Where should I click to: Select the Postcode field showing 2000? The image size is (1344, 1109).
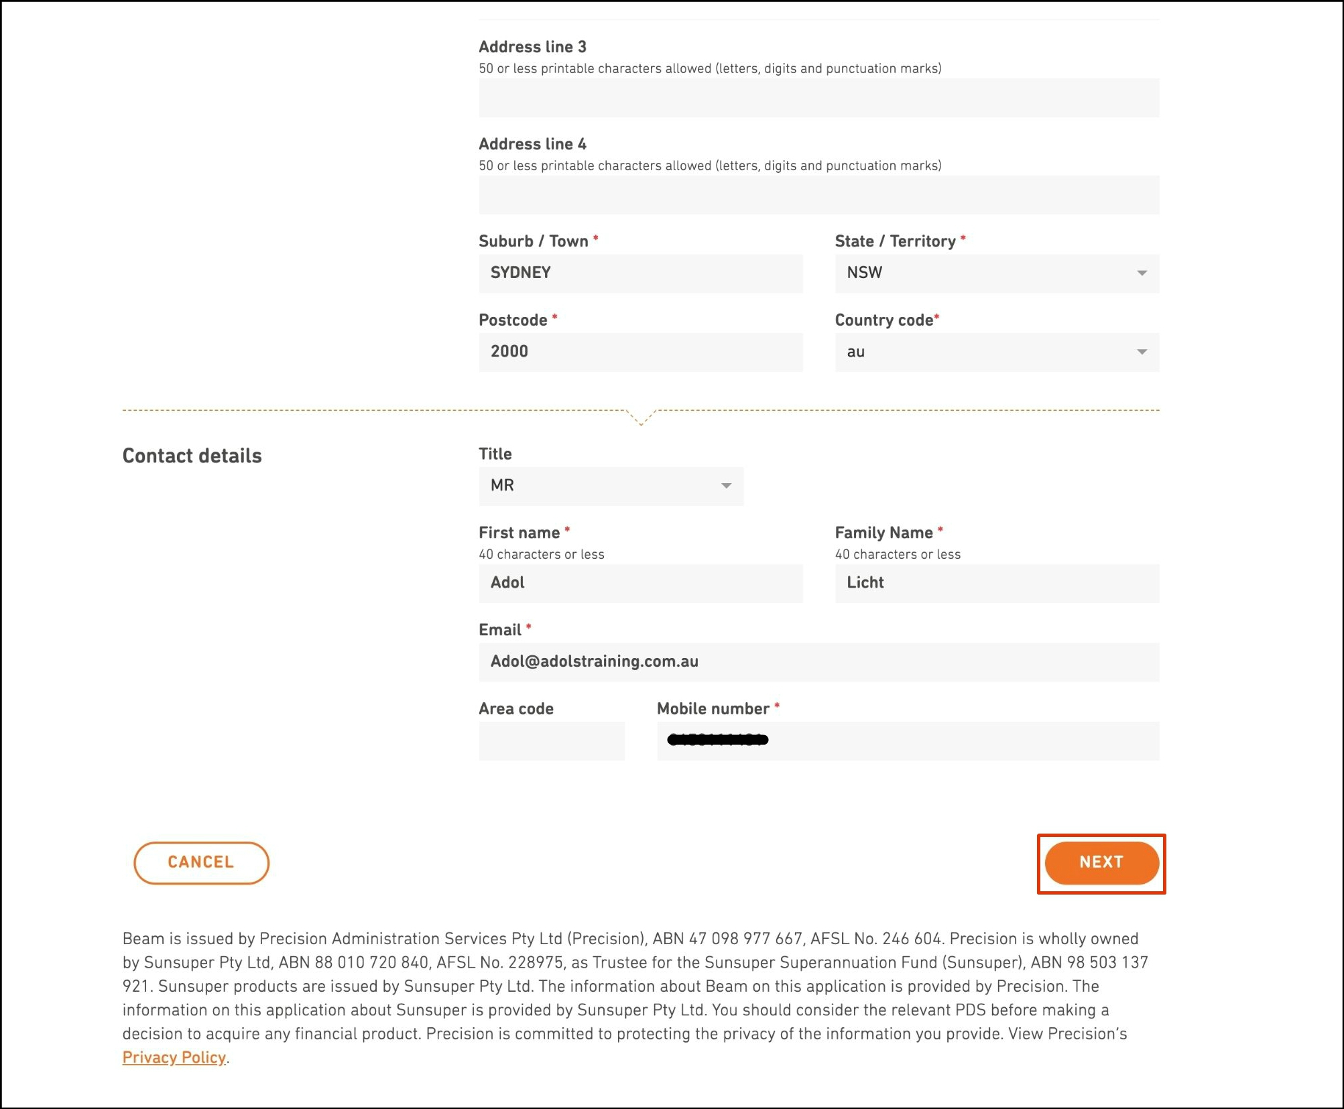click(640, 352)
